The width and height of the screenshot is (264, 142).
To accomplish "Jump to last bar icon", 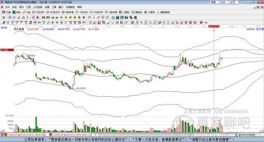I will click(x=48, y=18).
